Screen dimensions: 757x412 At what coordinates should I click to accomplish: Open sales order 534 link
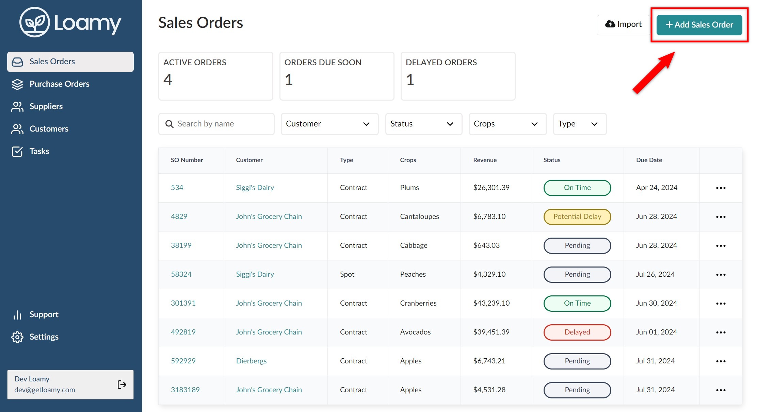tap(177, 188)
